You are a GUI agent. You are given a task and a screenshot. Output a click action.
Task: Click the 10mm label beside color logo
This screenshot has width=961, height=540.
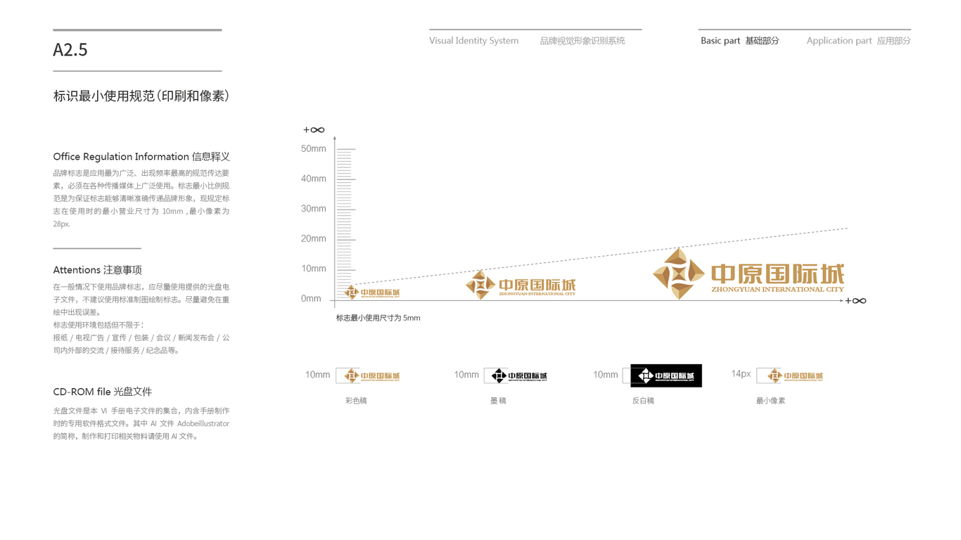[317, 375]
